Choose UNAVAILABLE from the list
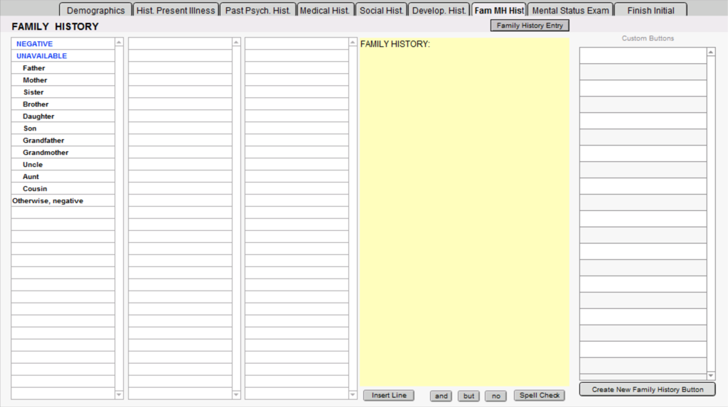Image resolution: width=728 pixels, height=407 pixels. point(41,56)
